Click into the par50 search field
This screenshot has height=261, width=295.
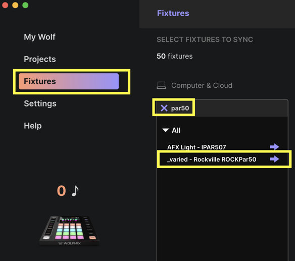pyautogui.click(x=222, y=108)
